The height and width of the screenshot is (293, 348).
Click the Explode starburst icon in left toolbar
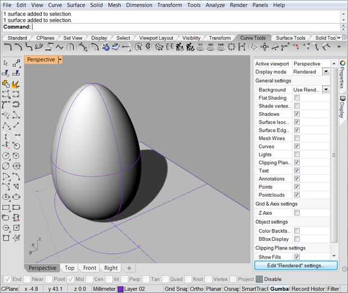pyautogui.click(x=15, y=83)
